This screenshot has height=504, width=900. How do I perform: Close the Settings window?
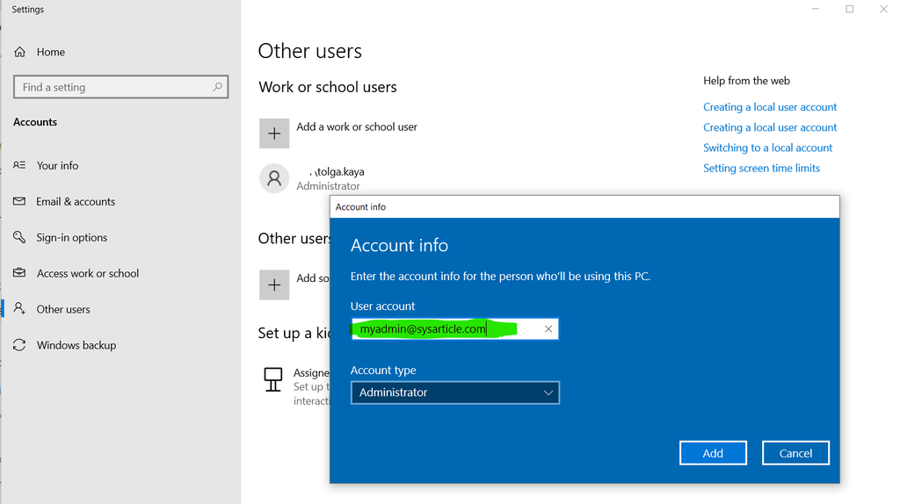(883, 9)
